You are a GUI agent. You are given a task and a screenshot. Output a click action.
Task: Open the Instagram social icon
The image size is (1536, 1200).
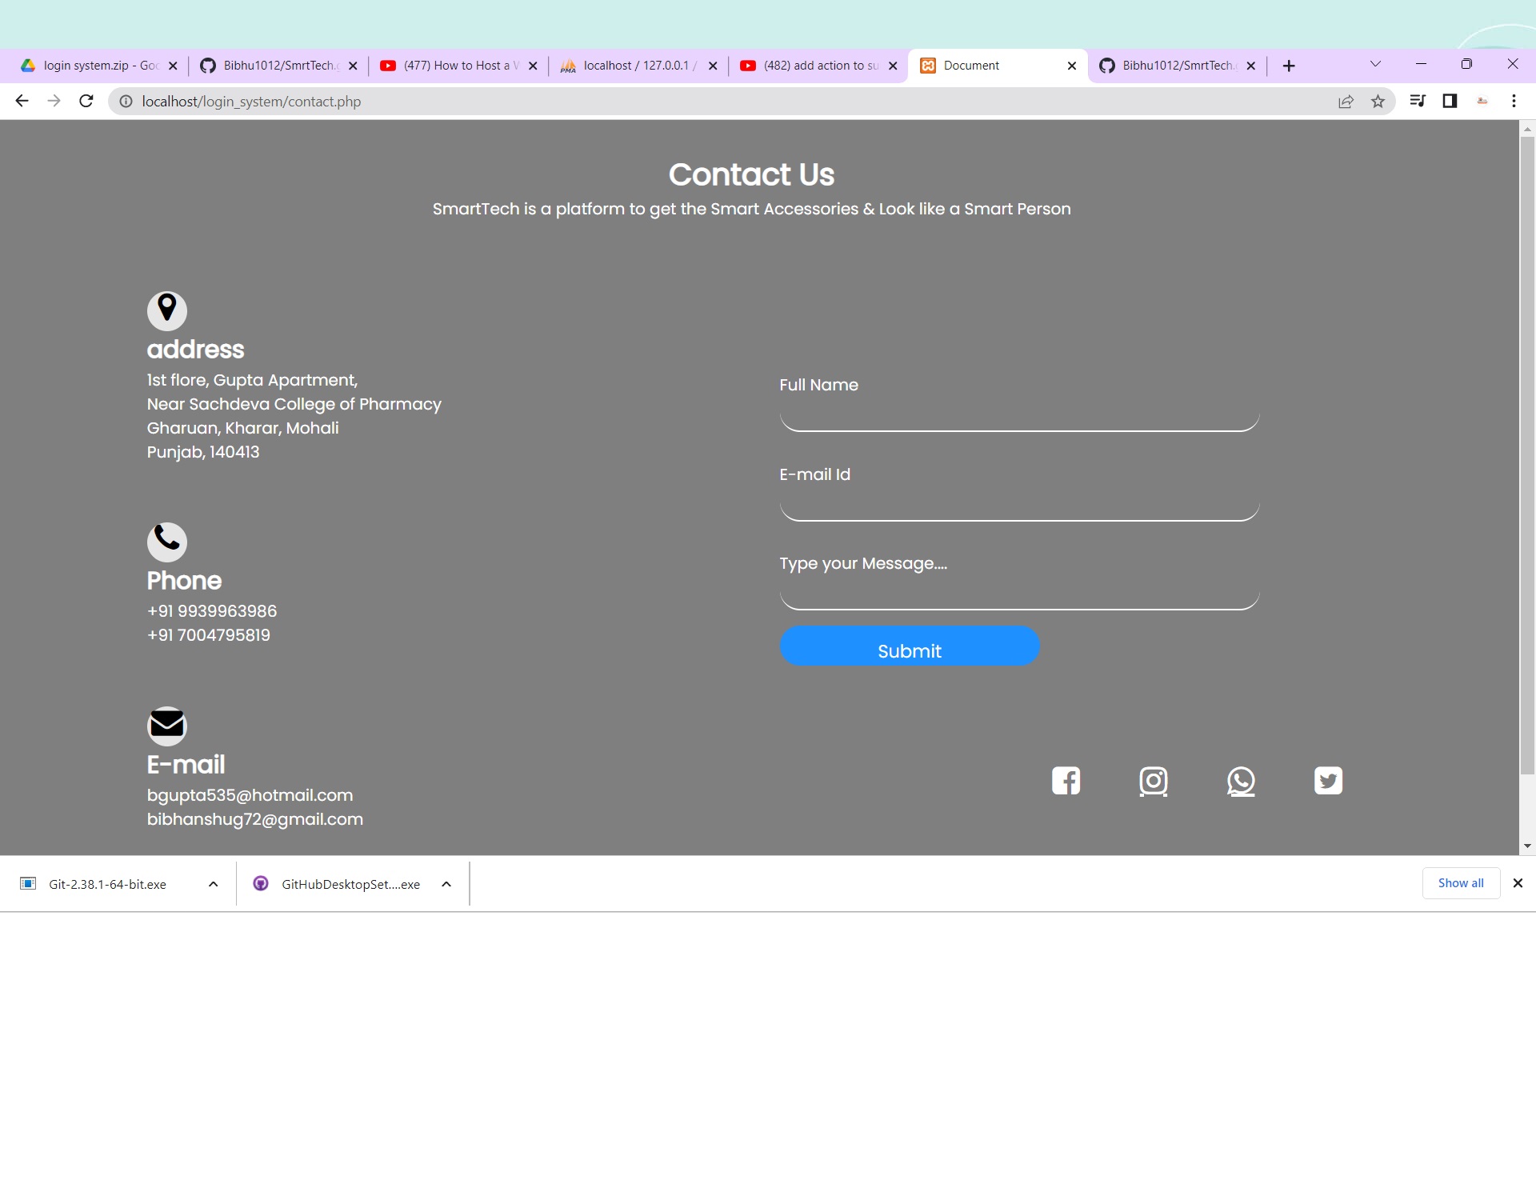pos(1153,782)
